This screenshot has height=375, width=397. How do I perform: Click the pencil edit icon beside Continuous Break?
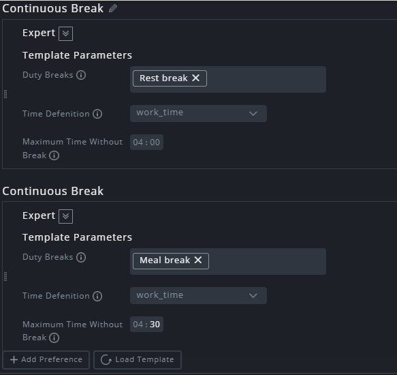(x=113, y=8)
